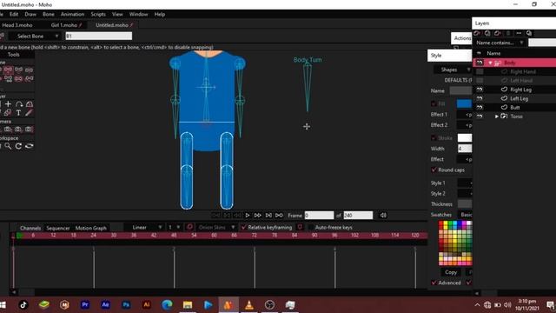
Task: Open the Onion Skins dropdown
Action: coord(216,227)
